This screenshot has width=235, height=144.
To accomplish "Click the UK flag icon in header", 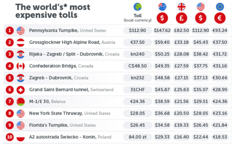I will coord(181,7).
